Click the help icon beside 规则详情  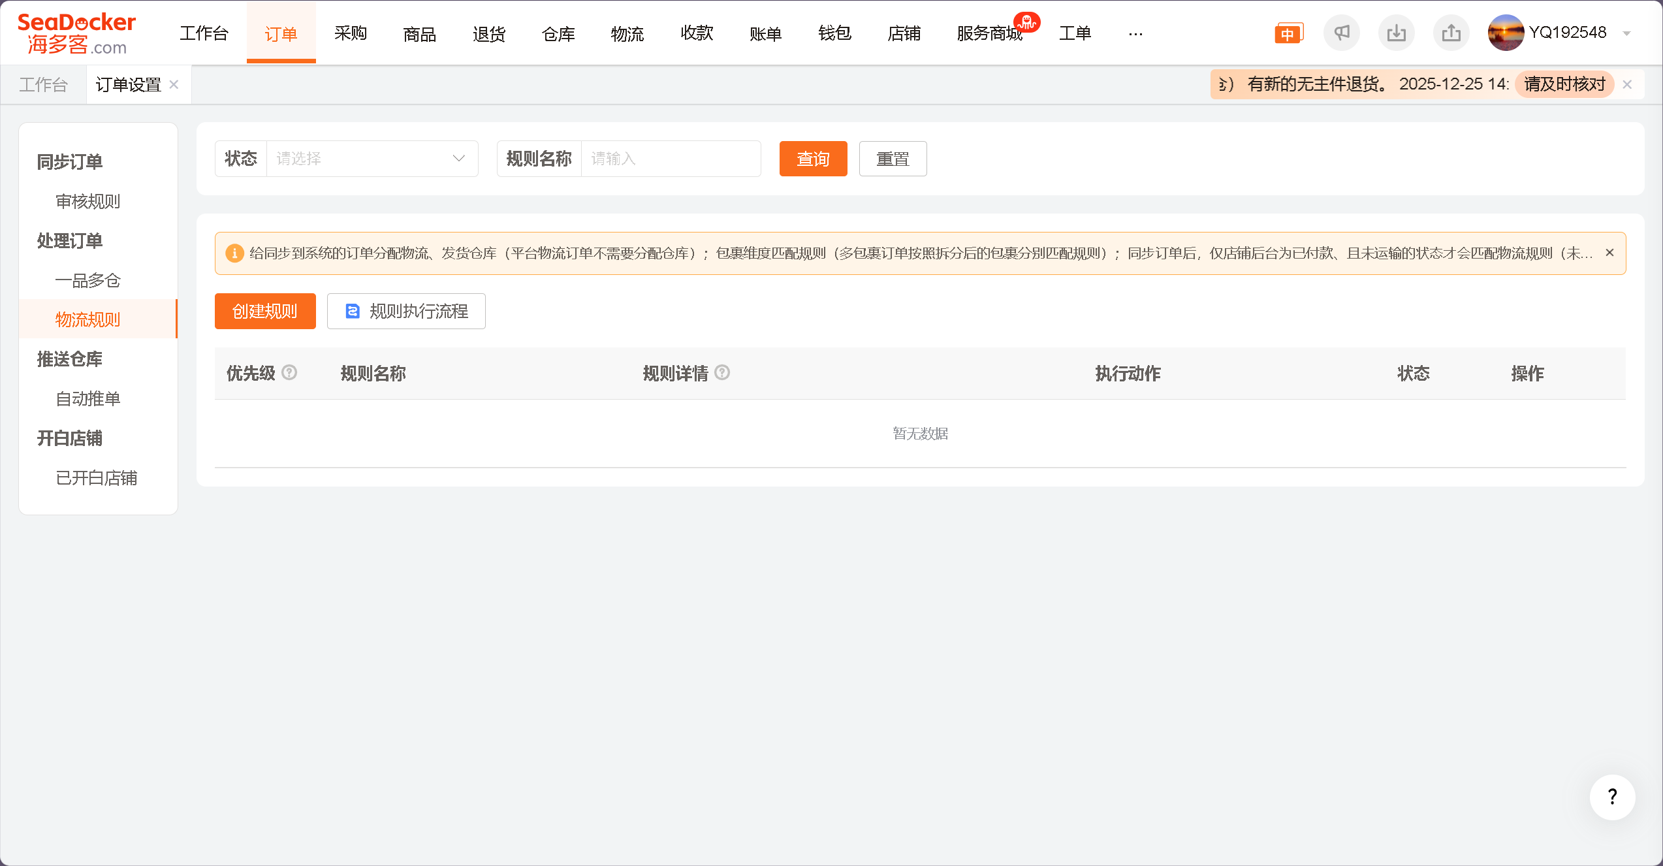pos(722,372)
